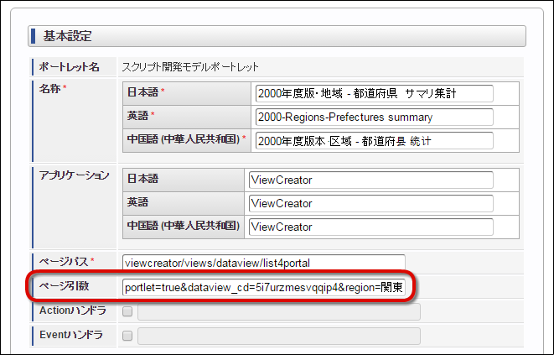Click the ページパス input field
Image resolution: width=554 pixels, height=355 pixels.
pyautogui.click(x=263, y=263)
